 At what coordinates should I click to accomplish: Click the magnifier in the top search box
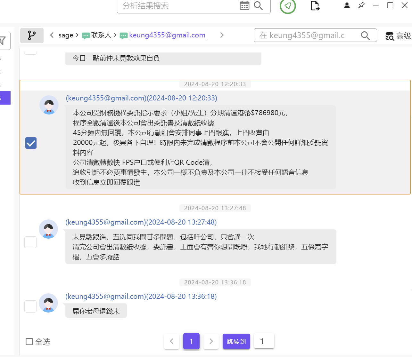pyautogui.click(x=259, y=5)
